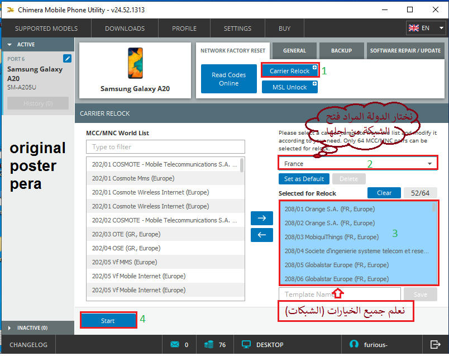Open the messages envelope icon in status bar
This screenshot has width=449, height=356.
(174, 345)
